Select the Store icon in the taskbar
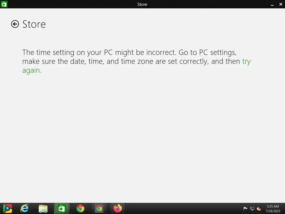Image resolution: width=285 pixels, height=214 pixels. pos(62,208)
